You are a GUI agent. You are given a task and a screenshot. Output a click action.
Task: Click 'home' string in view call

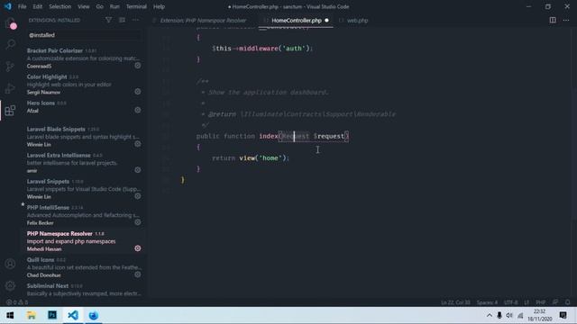(270, 158)
